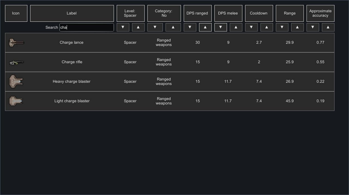Click the Label column header
Image resolution: width=349 pixels, height=195 pixels.
coord(72,13)
